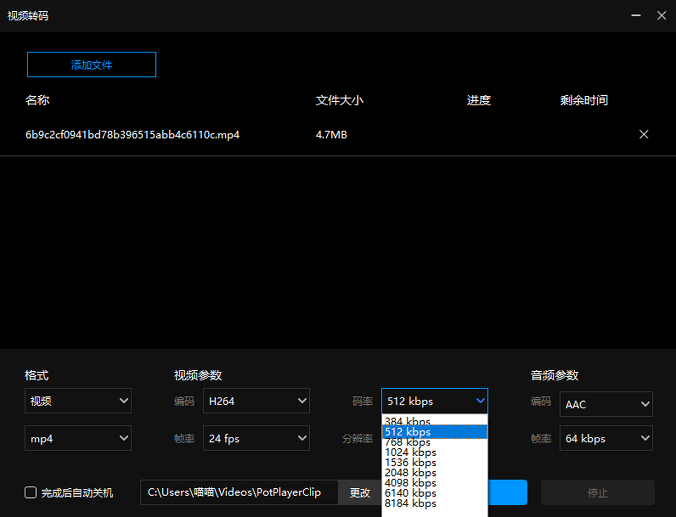Close the video transcode window

pos(661,16)
